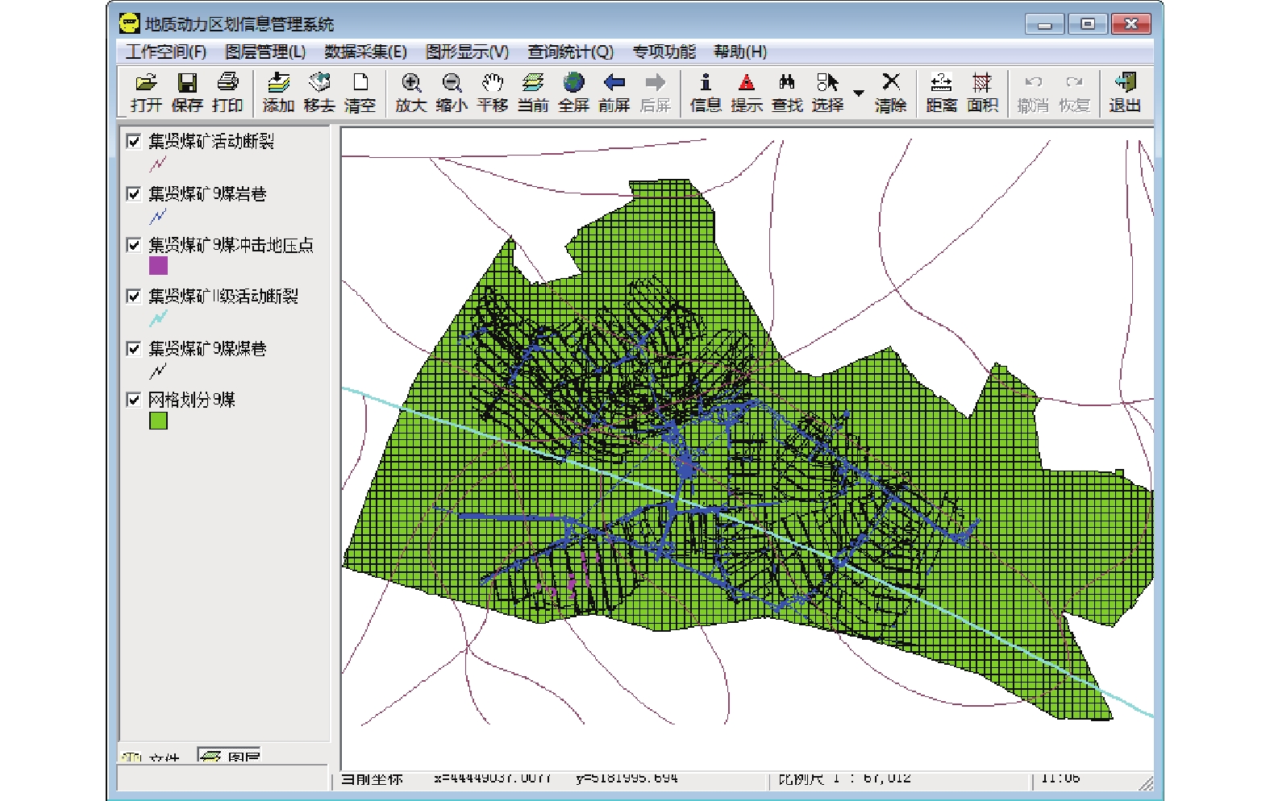This screenshot has width=1270, height=801.
Task: Click the 添加 add layer icon
Action: point(278,83)
